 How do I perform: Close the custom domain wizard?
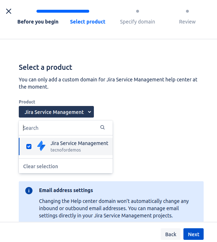[x=9, y=11]
